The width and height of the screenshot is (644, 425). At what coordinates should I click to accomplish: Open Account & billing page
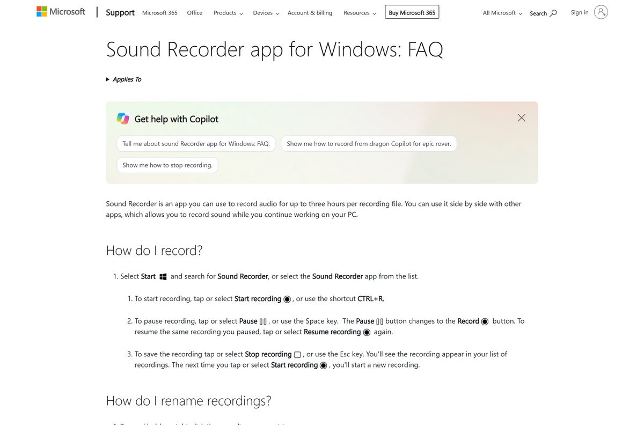tap(310, 13)
